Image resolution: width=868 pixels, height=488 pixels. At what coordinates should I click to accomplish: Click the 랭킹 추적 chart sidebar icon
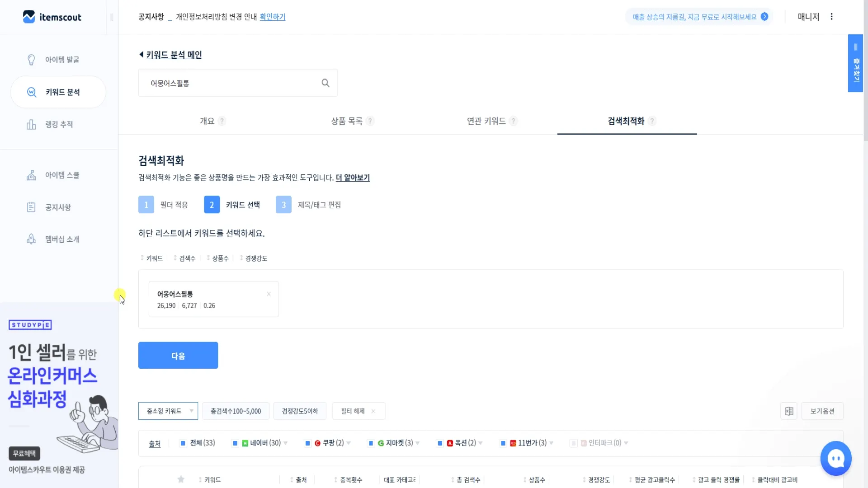click(x=31, y=124)
